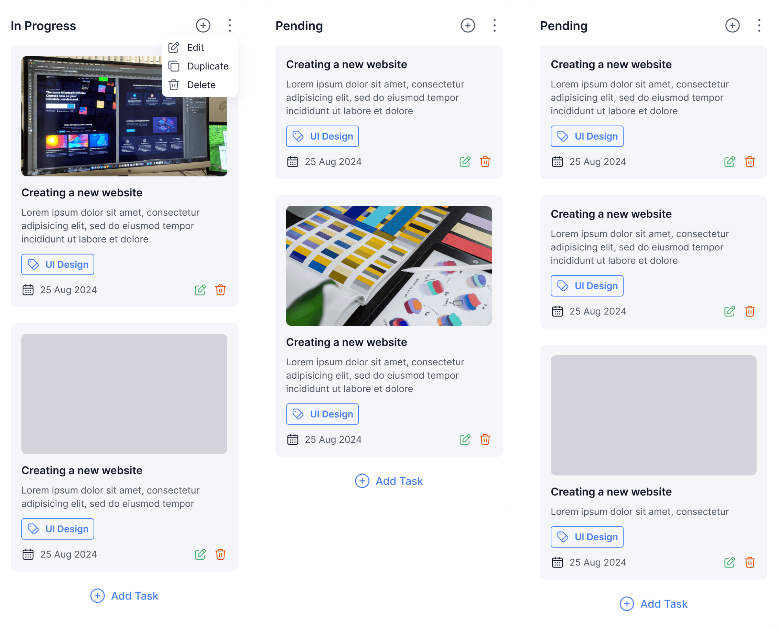This screenshot has height=628, width=778.
Task: Click the green edit icon on the first In Progress card
Action: click(200, 290)
